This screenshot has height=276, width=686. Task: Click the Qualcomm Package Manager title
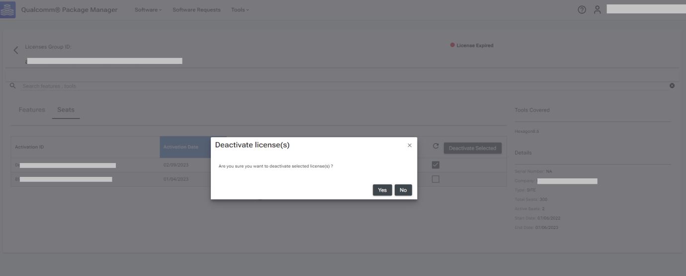(70, 10)
